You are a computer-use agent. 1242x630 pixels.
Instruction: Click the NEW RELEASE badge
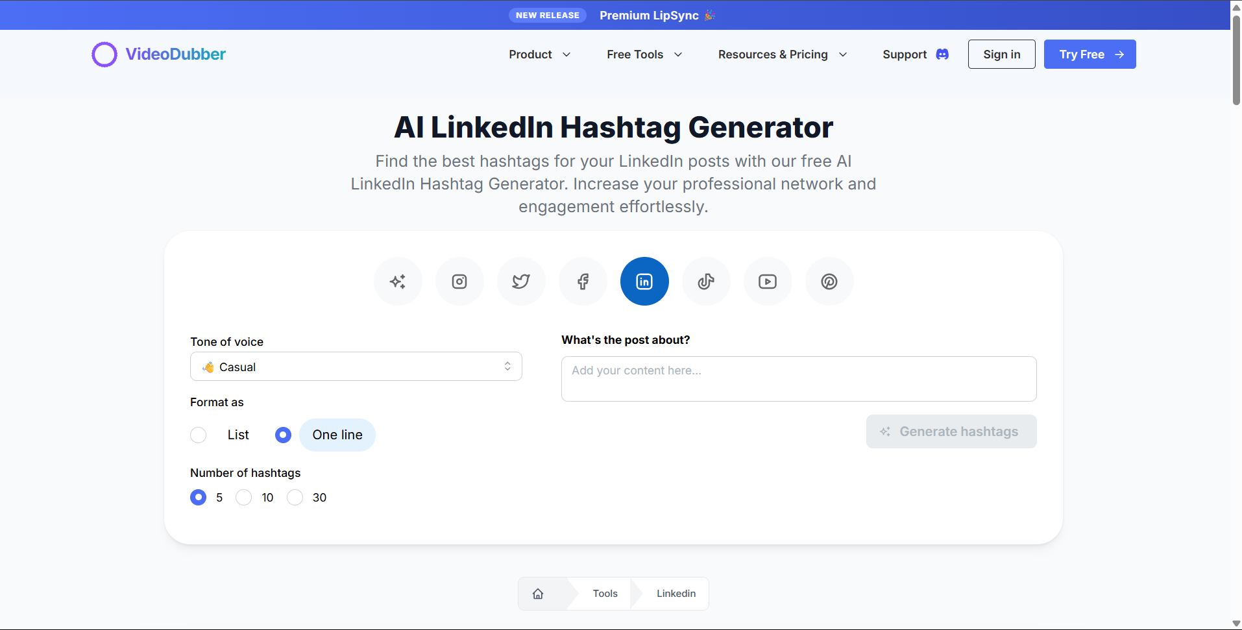pyautogui.click(x=548, y=15)
